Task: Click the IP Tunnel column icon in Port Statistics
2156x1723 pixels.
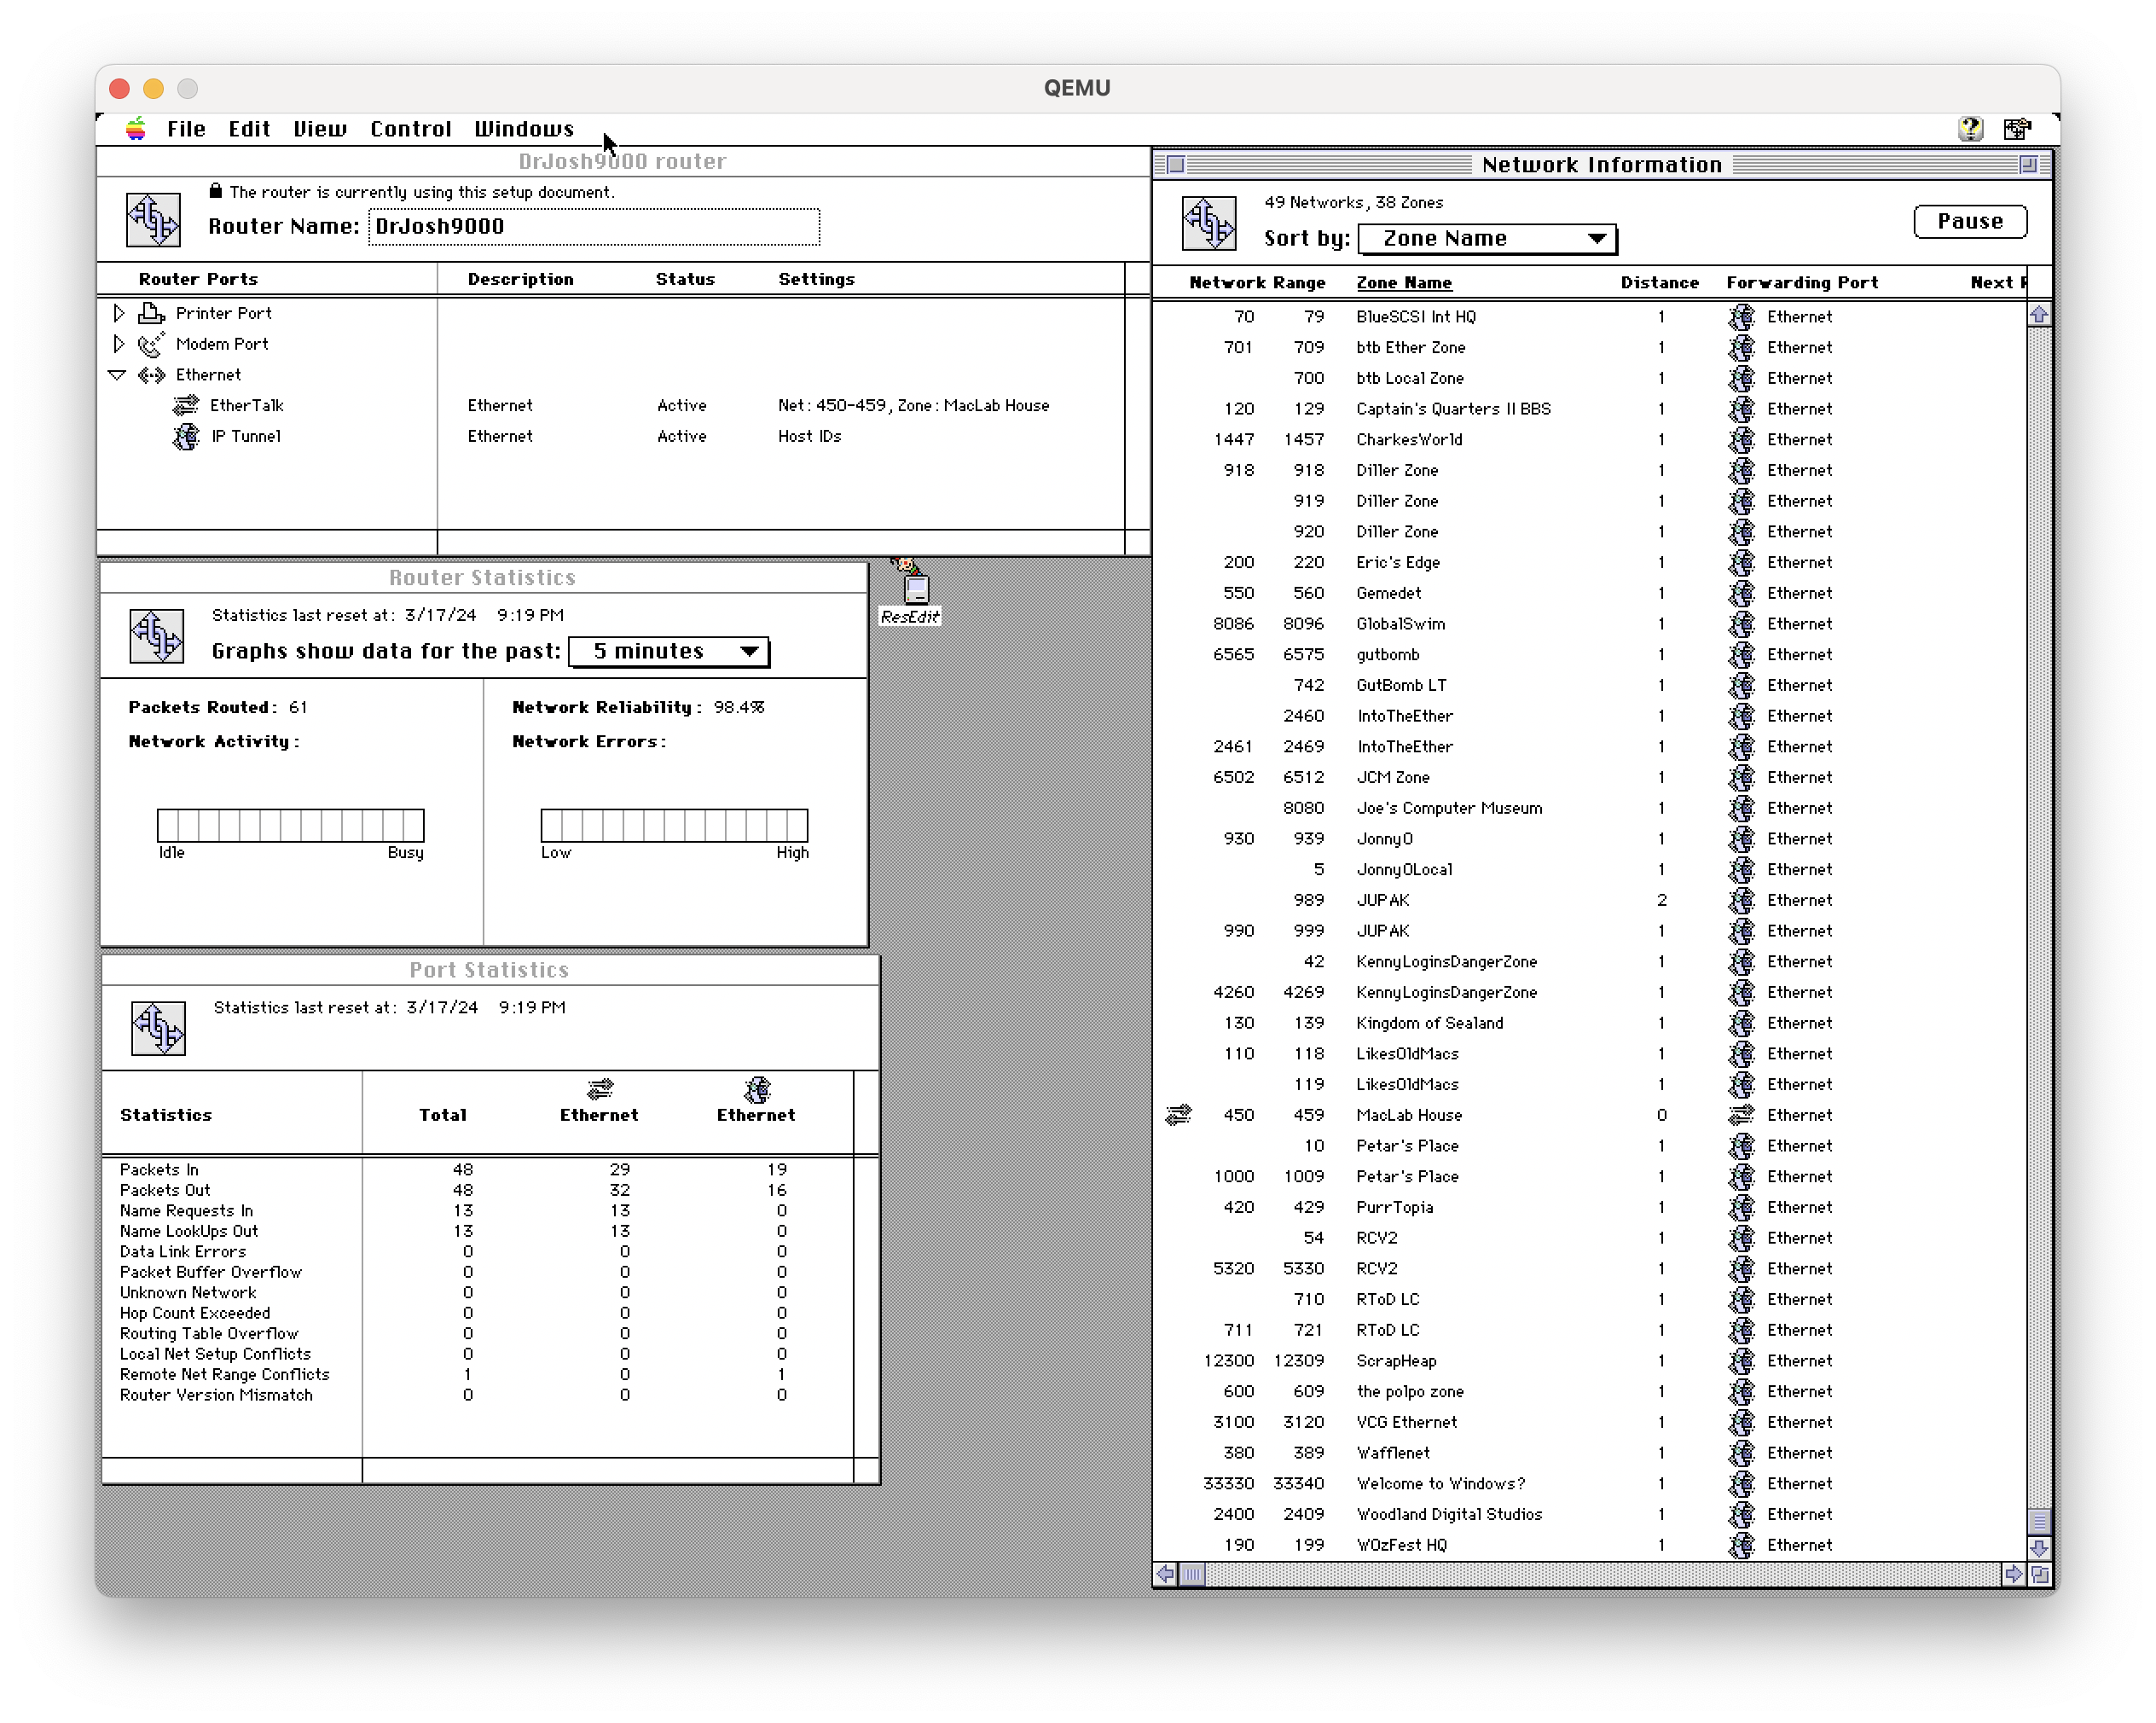Action: [757, 1088]
